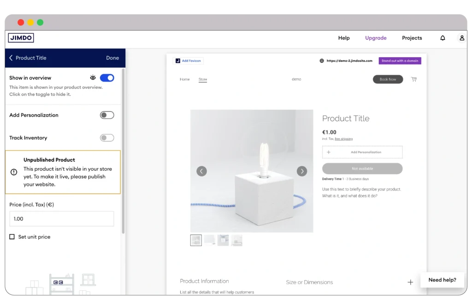Select the Store navigation tab
This screenshot has width=472, height=304.
point(203,79)
